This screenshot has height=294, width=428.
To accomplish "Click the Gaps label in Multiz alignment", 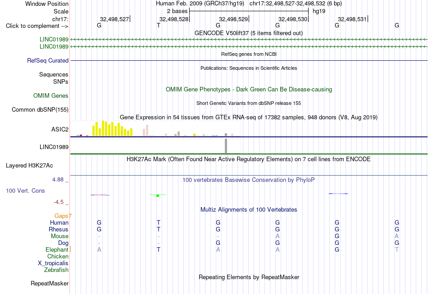I will tap(61, 216).
